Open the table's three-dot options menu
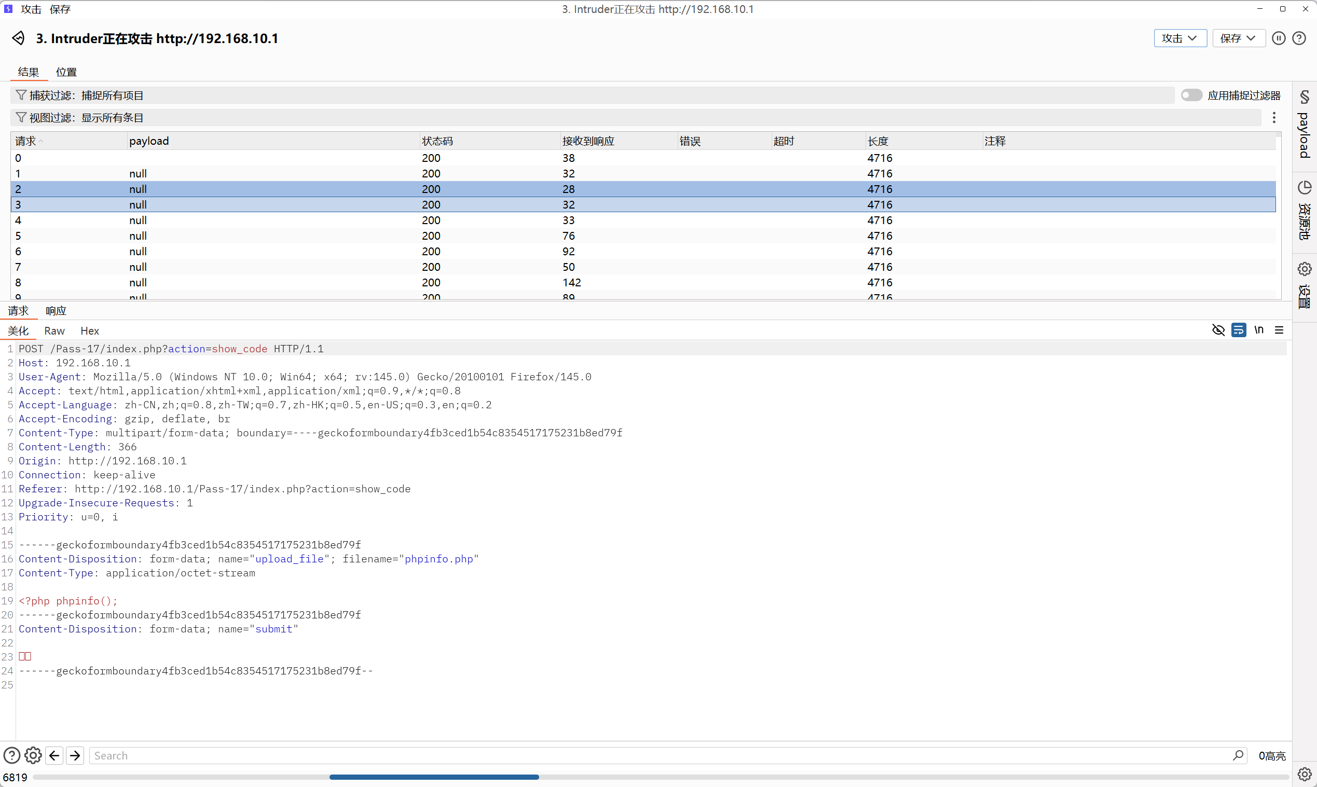 (x=1273, y=118)
